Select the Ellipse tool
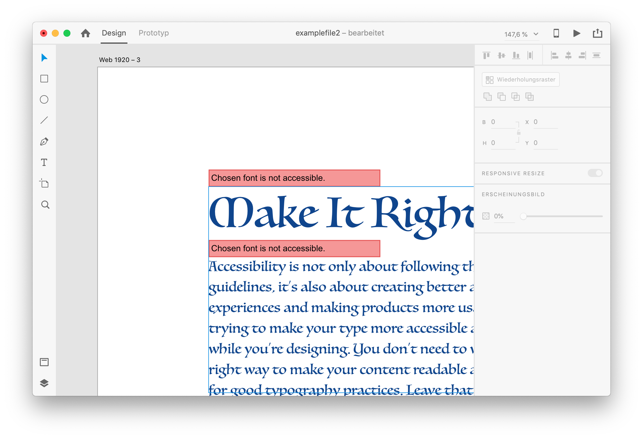The height and width of the screenshot is (439, 643). coord(44,100)
